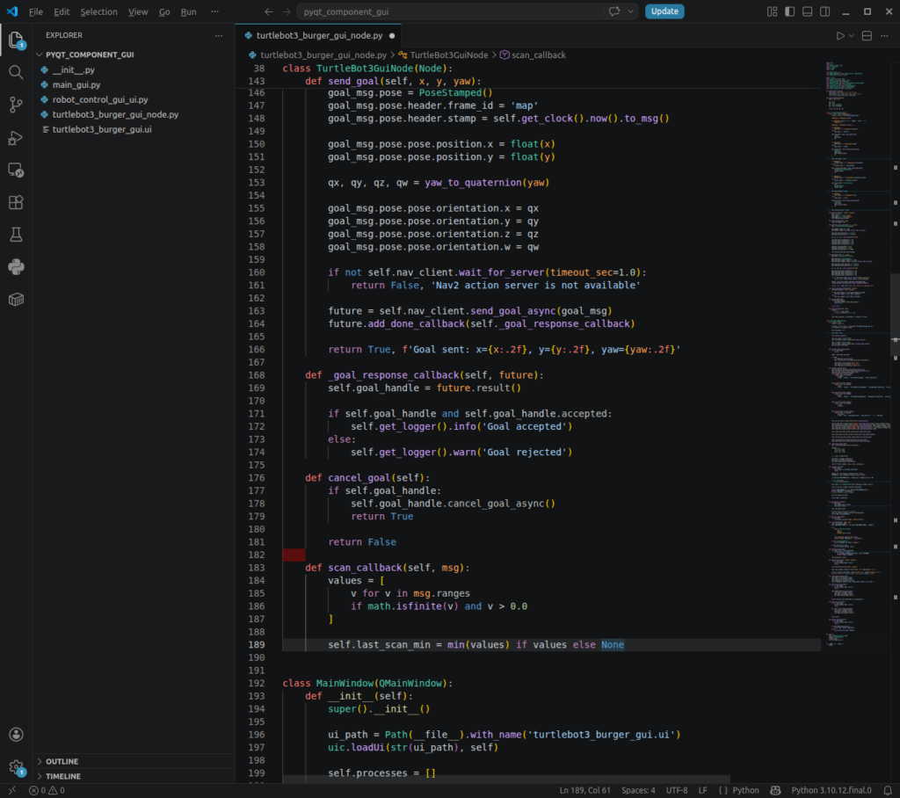Navigate forward with the arrow

287,11
